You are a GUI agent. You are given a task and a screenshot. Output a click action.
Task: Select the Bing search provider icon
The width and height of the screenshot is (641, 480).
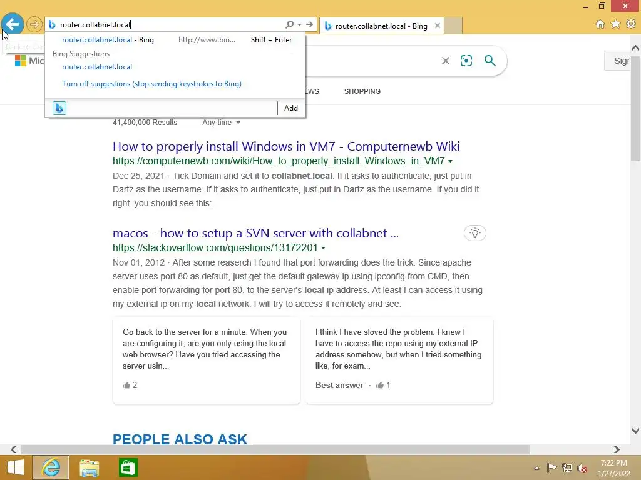(59, 108)
